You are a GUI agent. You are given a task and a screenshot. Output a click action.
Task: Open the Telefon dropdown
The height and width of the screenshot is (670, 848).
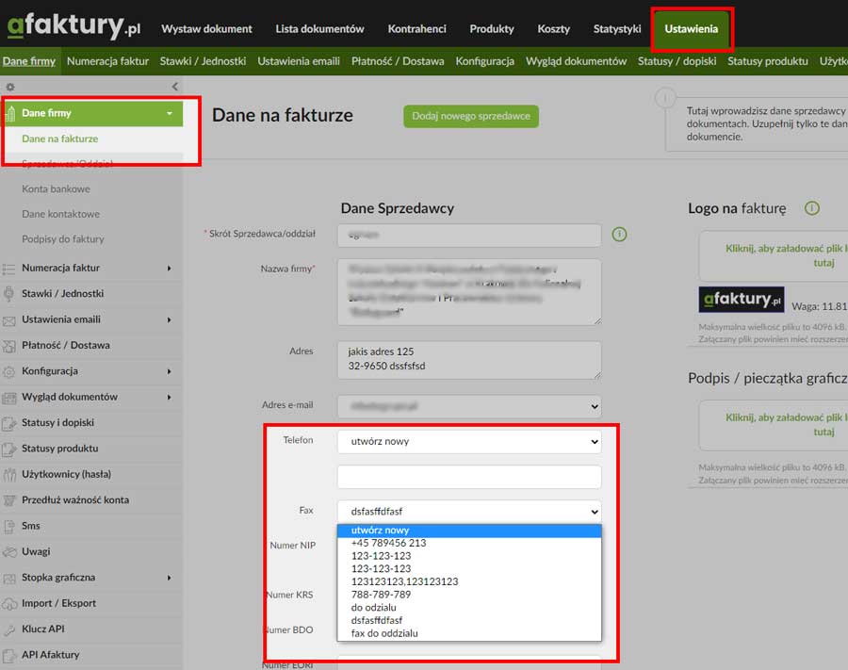click(x=469, y=441)
